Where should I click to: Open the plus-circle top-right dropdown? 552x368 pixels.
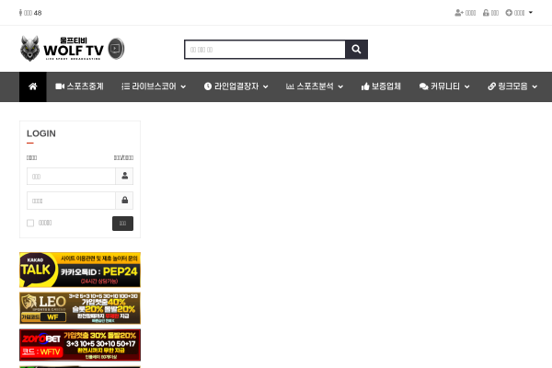(x=519, y=13)
